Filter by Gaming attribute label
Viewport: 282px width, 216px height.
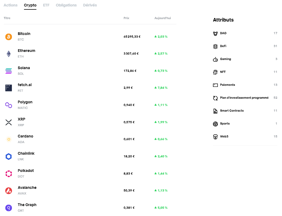226,59
